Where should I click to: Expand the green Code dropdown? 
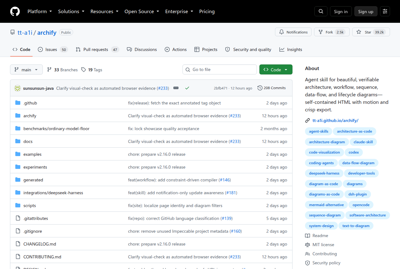pyautogui.click(x=276, y=69)
